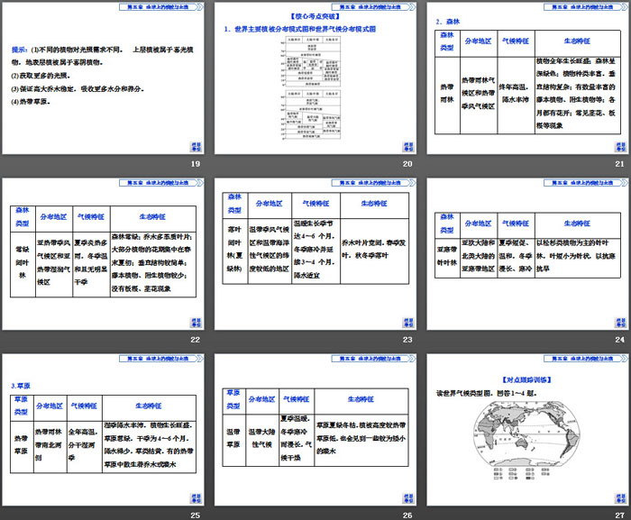Click the navigation icon on slide 26
Screen dimensions: 631x520
[x=406, y=496]
